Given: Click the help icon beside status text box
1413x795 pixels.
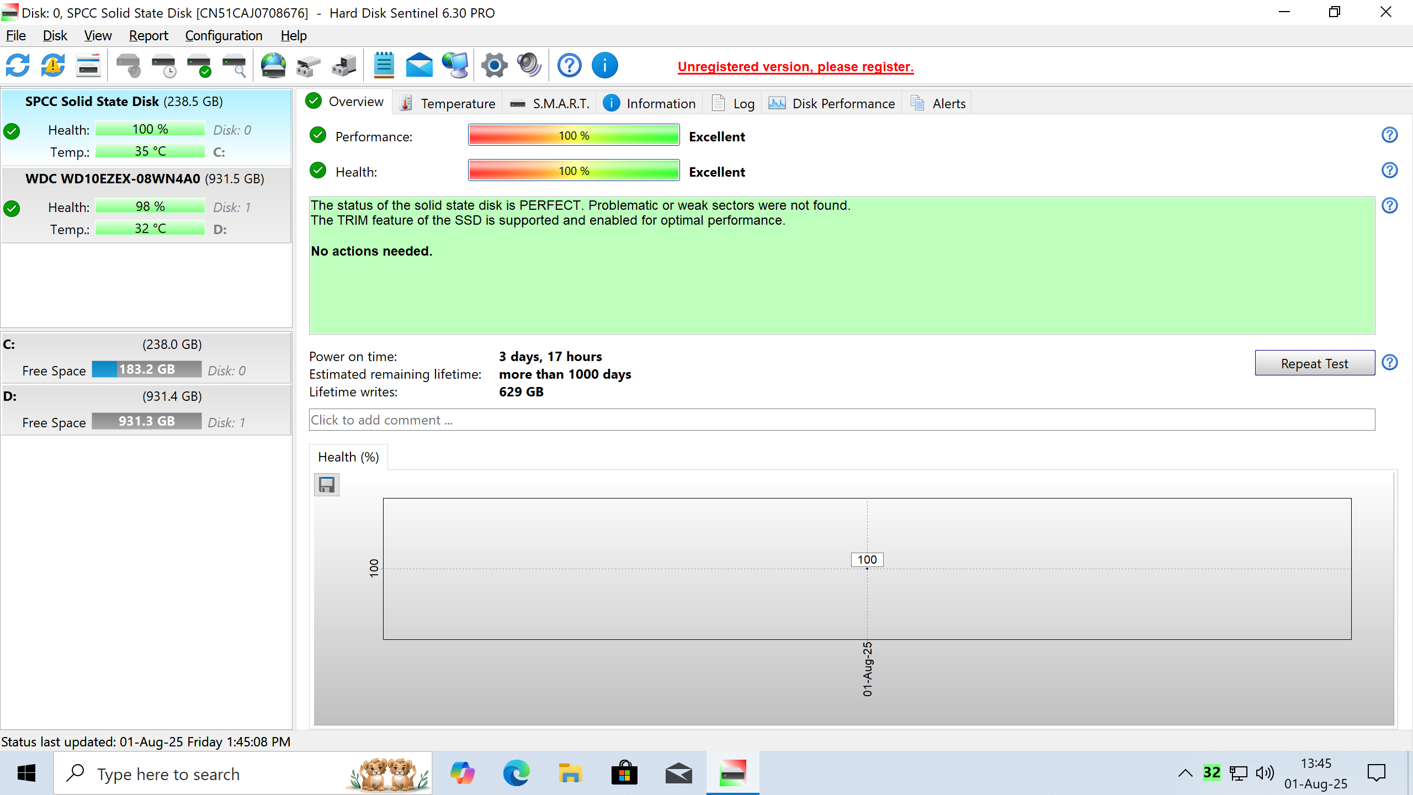Looking at the screenshot, I should point(1389,205).
